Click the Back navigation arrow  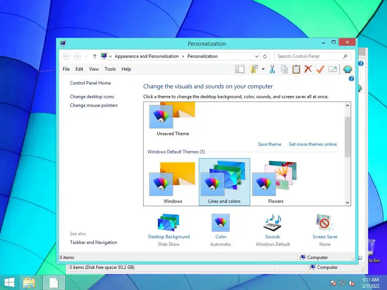coord(66,56)
